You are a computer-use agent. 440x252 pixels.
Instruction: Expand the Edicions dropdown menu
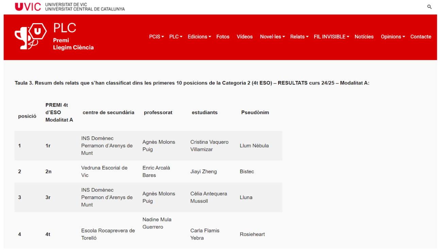tap(199, 37)
